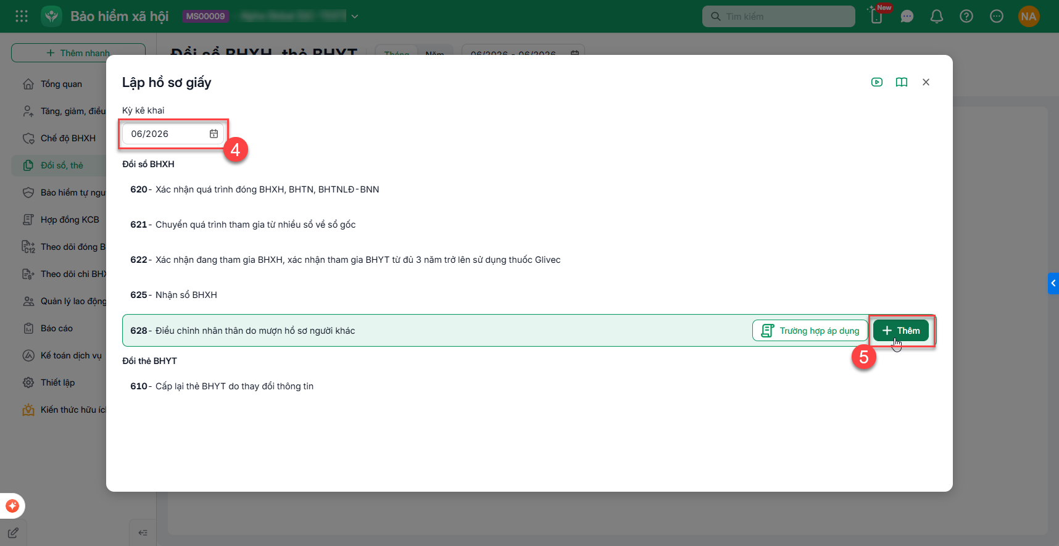Open the calendar icon in Kỳ kê khai

(x=214, y=134)
